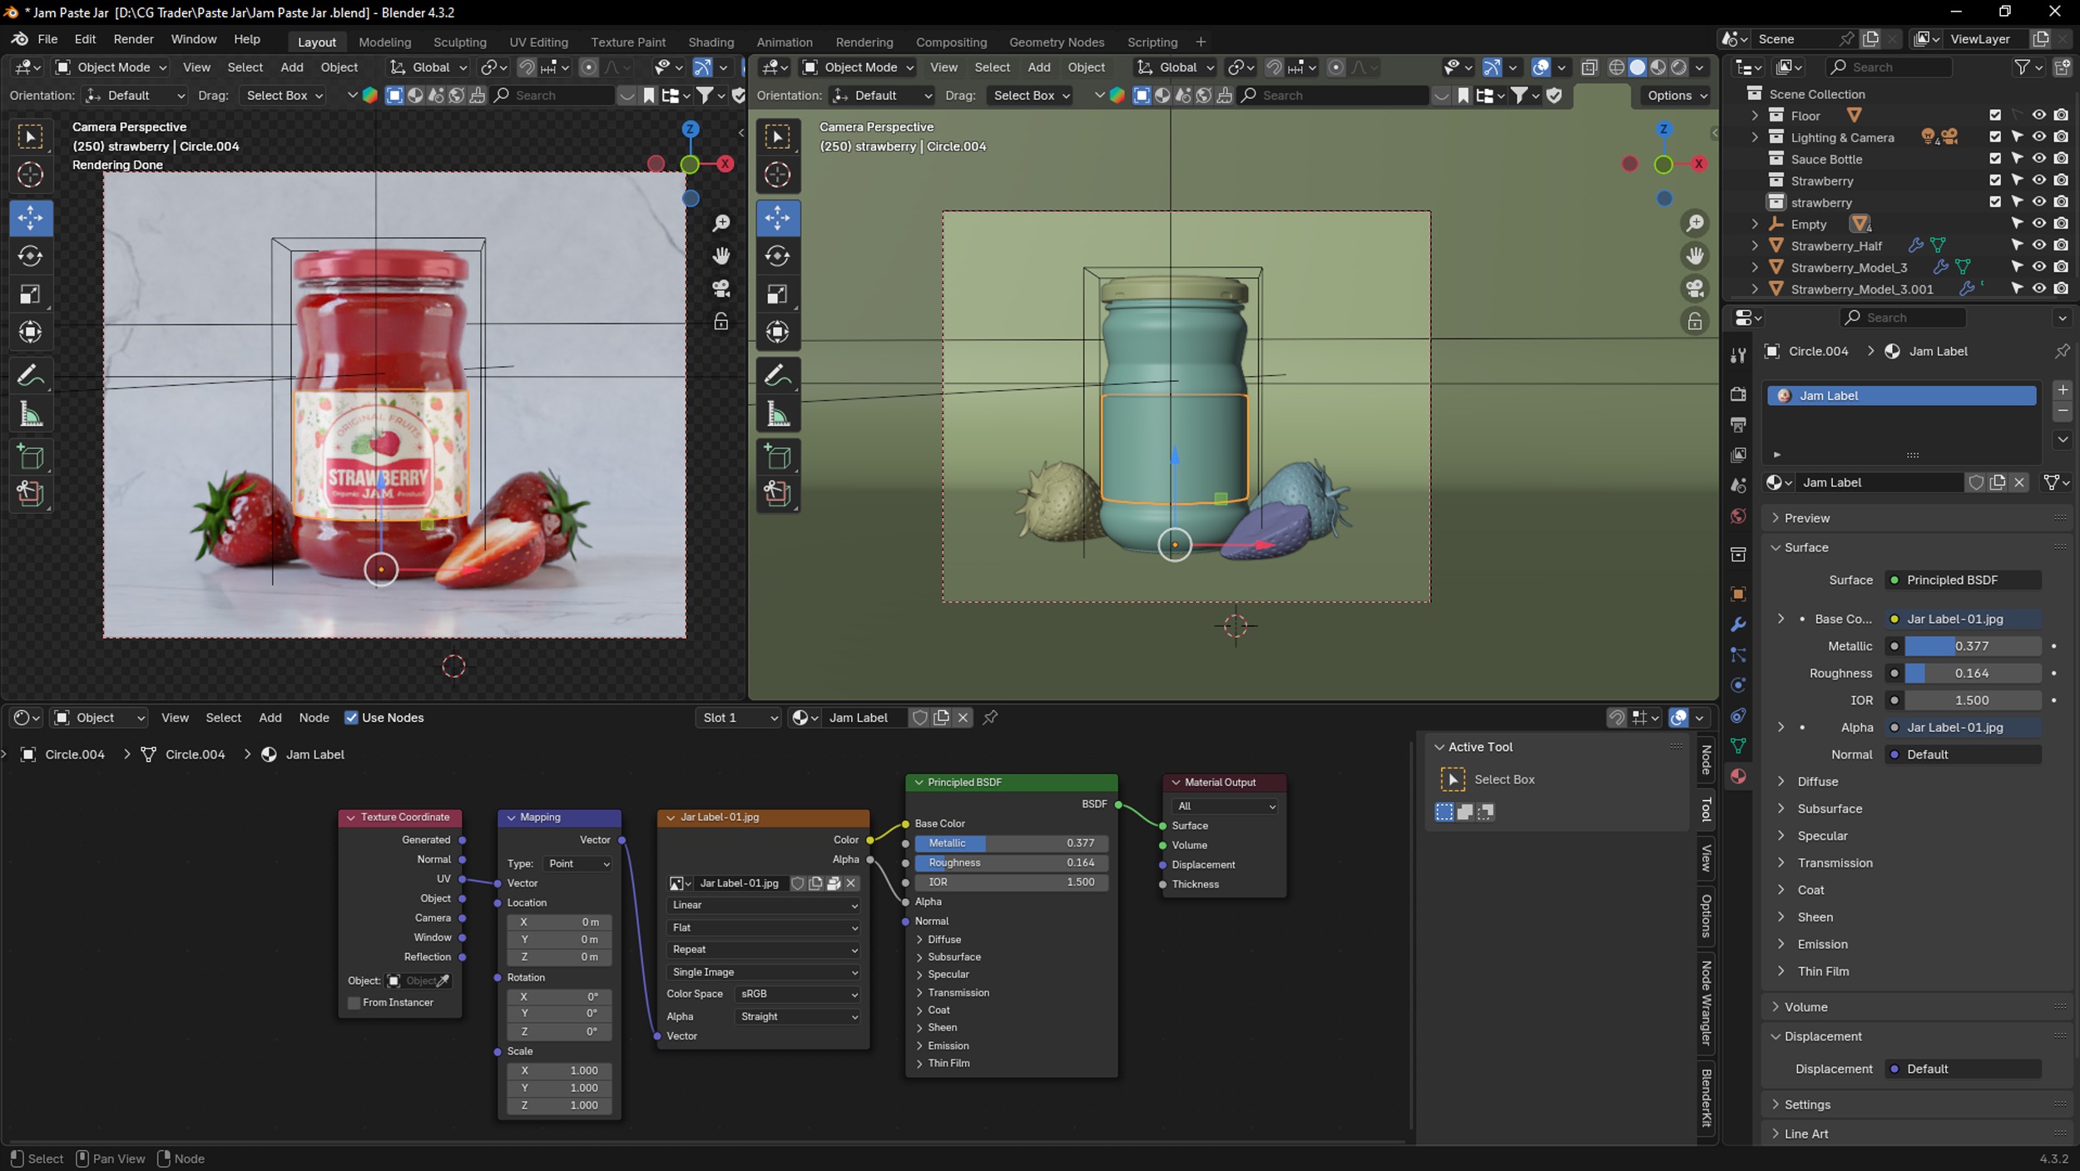This screenshot has height=1171, width=2080.
Task: Click the Displacement Default button
Action: (x=1963, y=1070)
